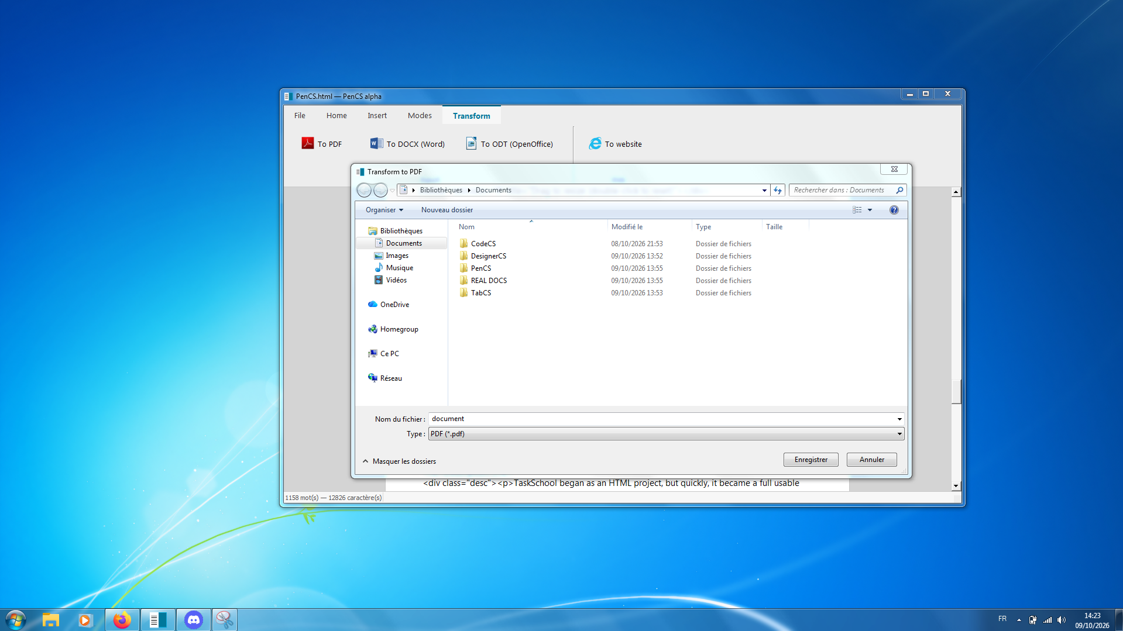Select the REAL DOCS folder icon
Image resolution: width=1123 pixels, height=631 pixels.
click(x=463, y=281)
